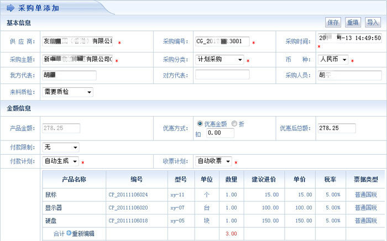387x241 pixels.
Task: Open product code link CP_20111106024
Action: click(128, 195)
